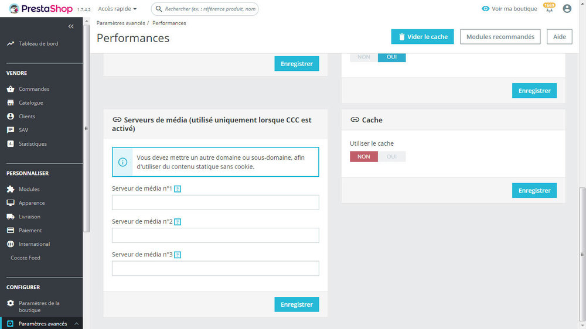Image resolution: width=586 pixels, height=329 pixels.
Task: Open the Catalogue menu
Action: coord(31,102)
